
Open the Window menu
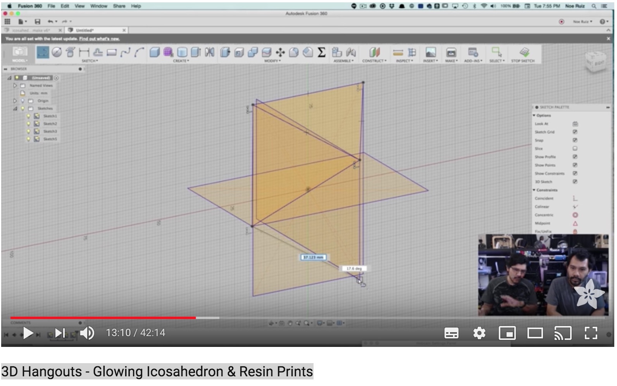point(99,6)
